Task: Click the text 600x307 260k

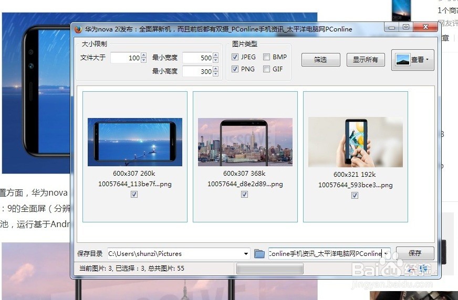Action: [x=134, y=174]
